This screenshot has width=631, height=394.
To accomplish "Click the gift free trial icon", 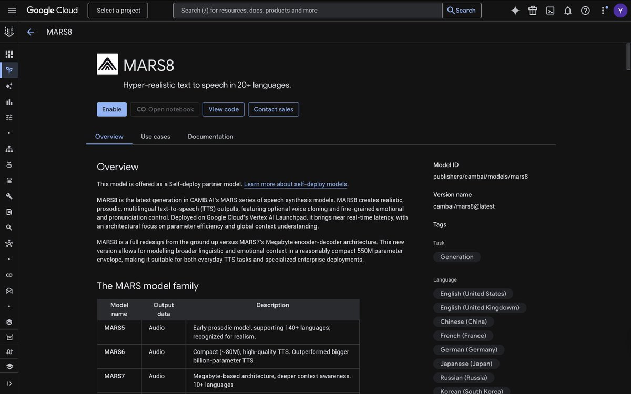I will (x=533, y=11).
